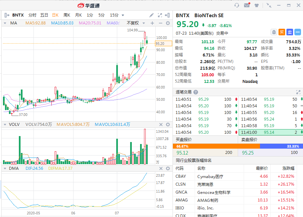The width and height of the screenshot is (303, 217).
Task: Open the skin theme shirt icon
Action: point(257,5)
